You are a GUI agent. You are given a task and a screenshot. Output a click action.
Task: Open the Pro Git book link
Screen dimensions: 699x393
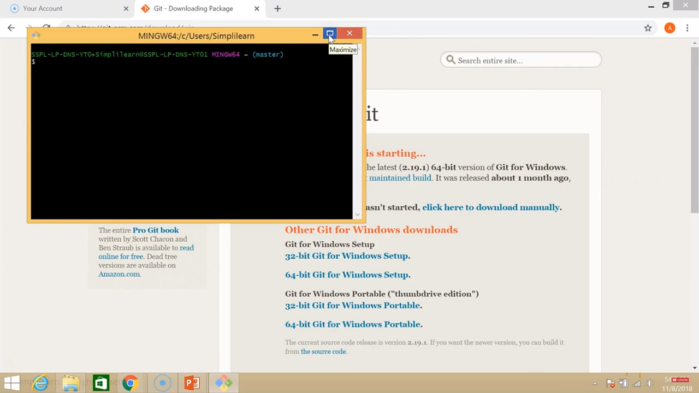[x=156, y=230]
